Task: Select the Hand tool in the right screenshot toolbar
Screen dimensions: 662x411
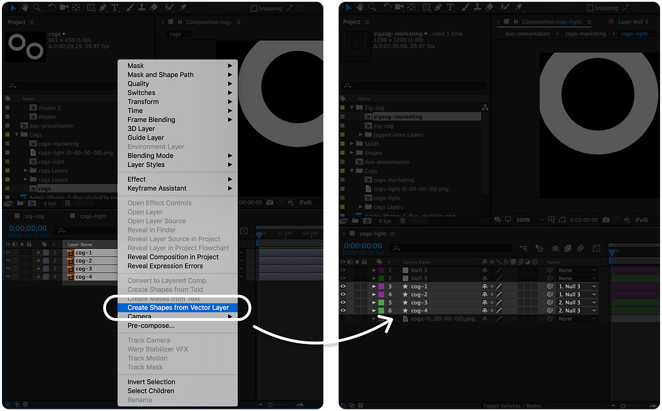Action: click(360, 7)
